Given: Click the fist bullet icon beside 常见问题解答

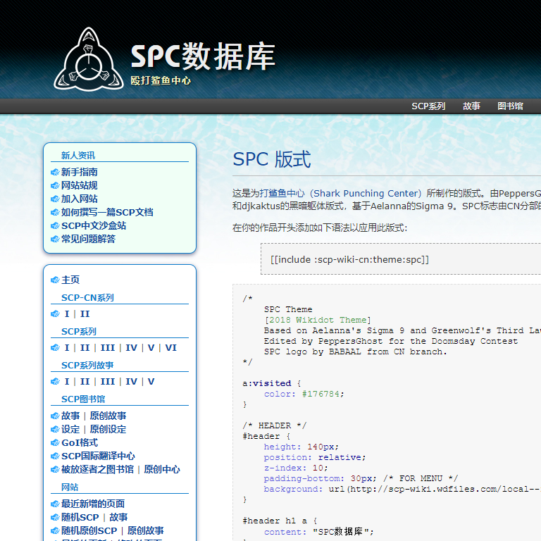Looking at the screenshot, I should click(x=55, y=239).
